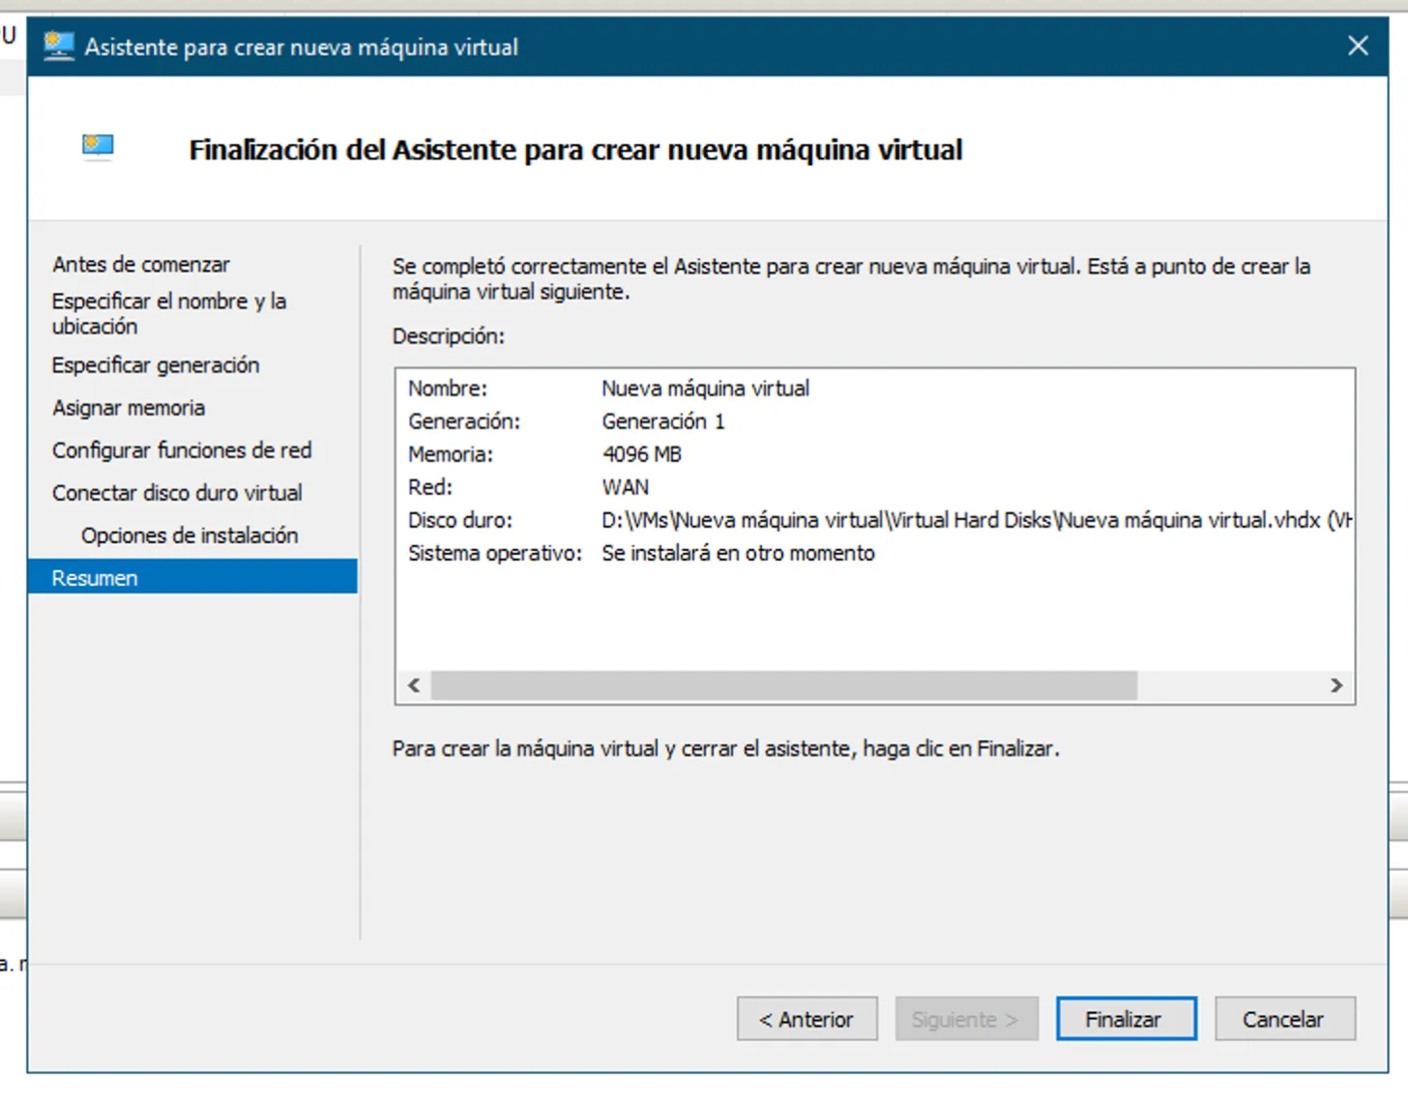This screenshot has width=1408, height=1096.
Task: Cancel the wizard with the Cancelar button
Action: pos(1284,1019)
